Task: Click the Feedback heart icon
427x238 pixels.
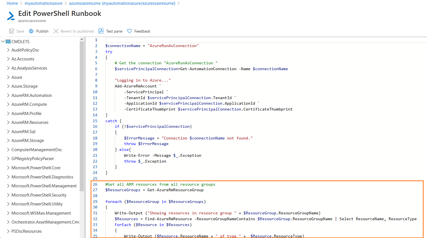Action: tap(129, 31)
